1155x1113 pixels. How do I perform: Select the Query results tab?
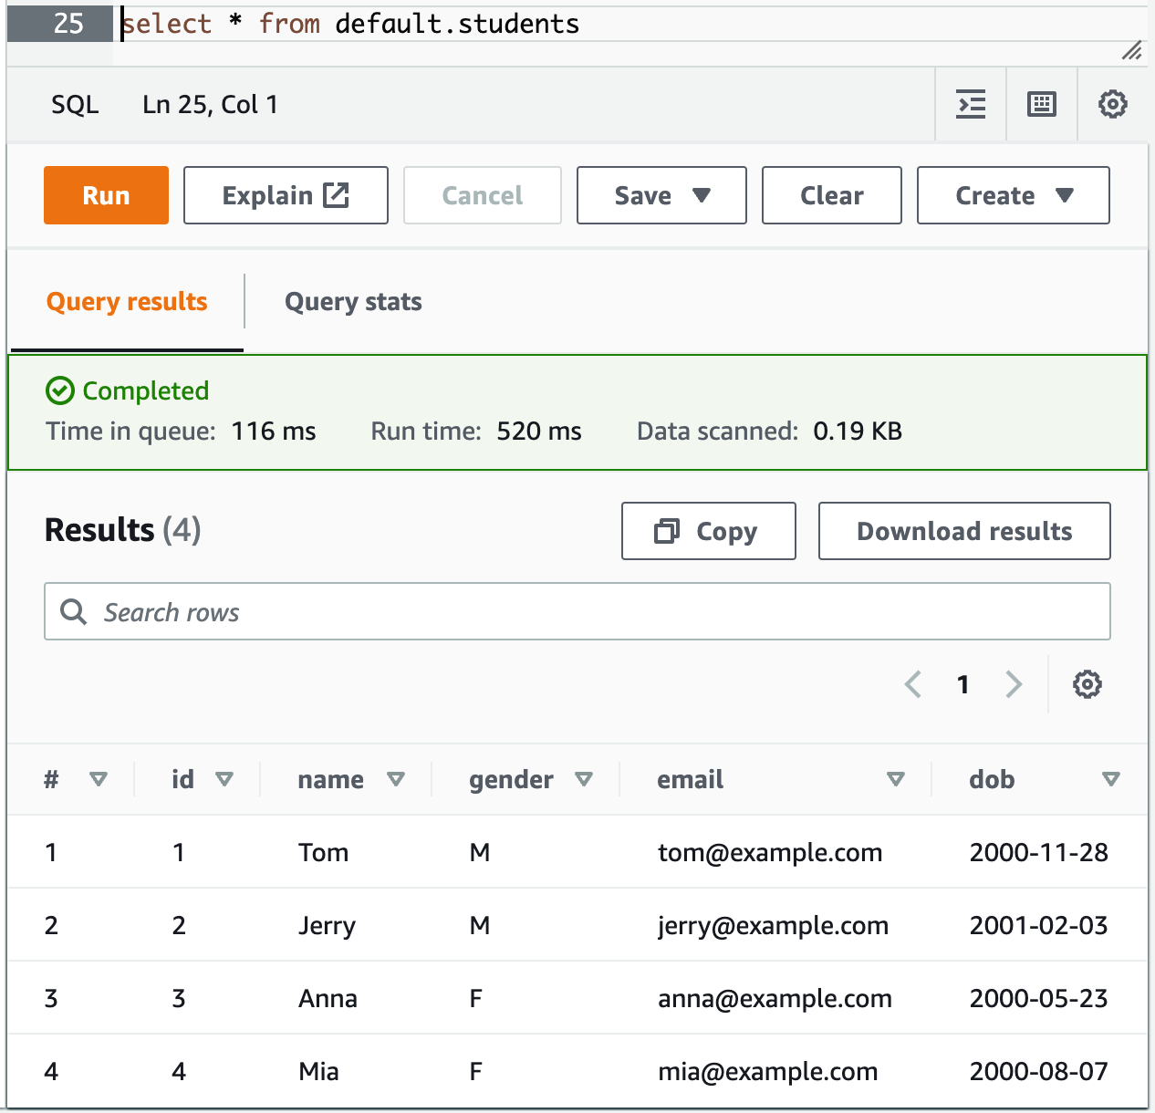point(127,302)
